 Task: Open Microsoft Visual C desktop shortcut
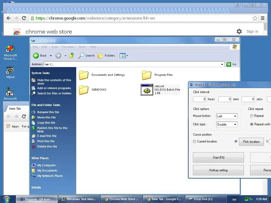10,53
